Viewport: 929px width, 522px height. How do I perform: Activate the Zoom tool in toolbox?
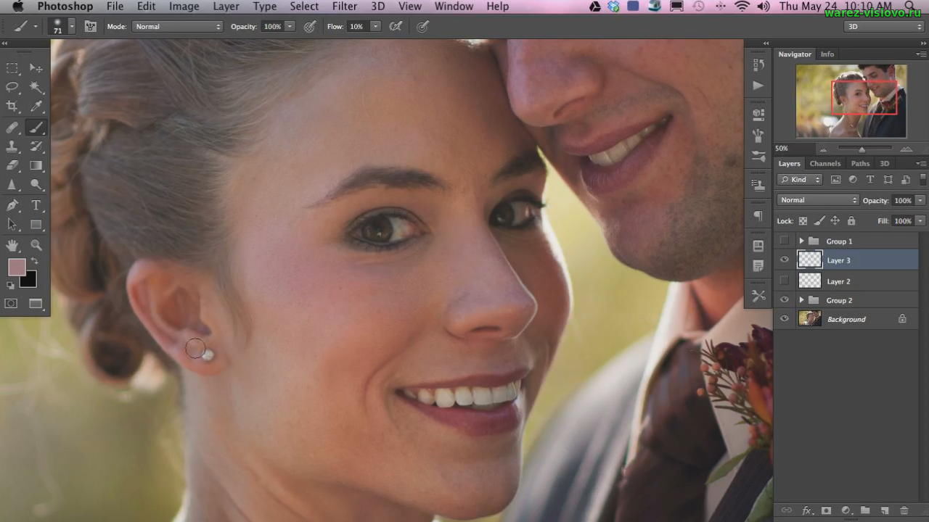point(36,245)
